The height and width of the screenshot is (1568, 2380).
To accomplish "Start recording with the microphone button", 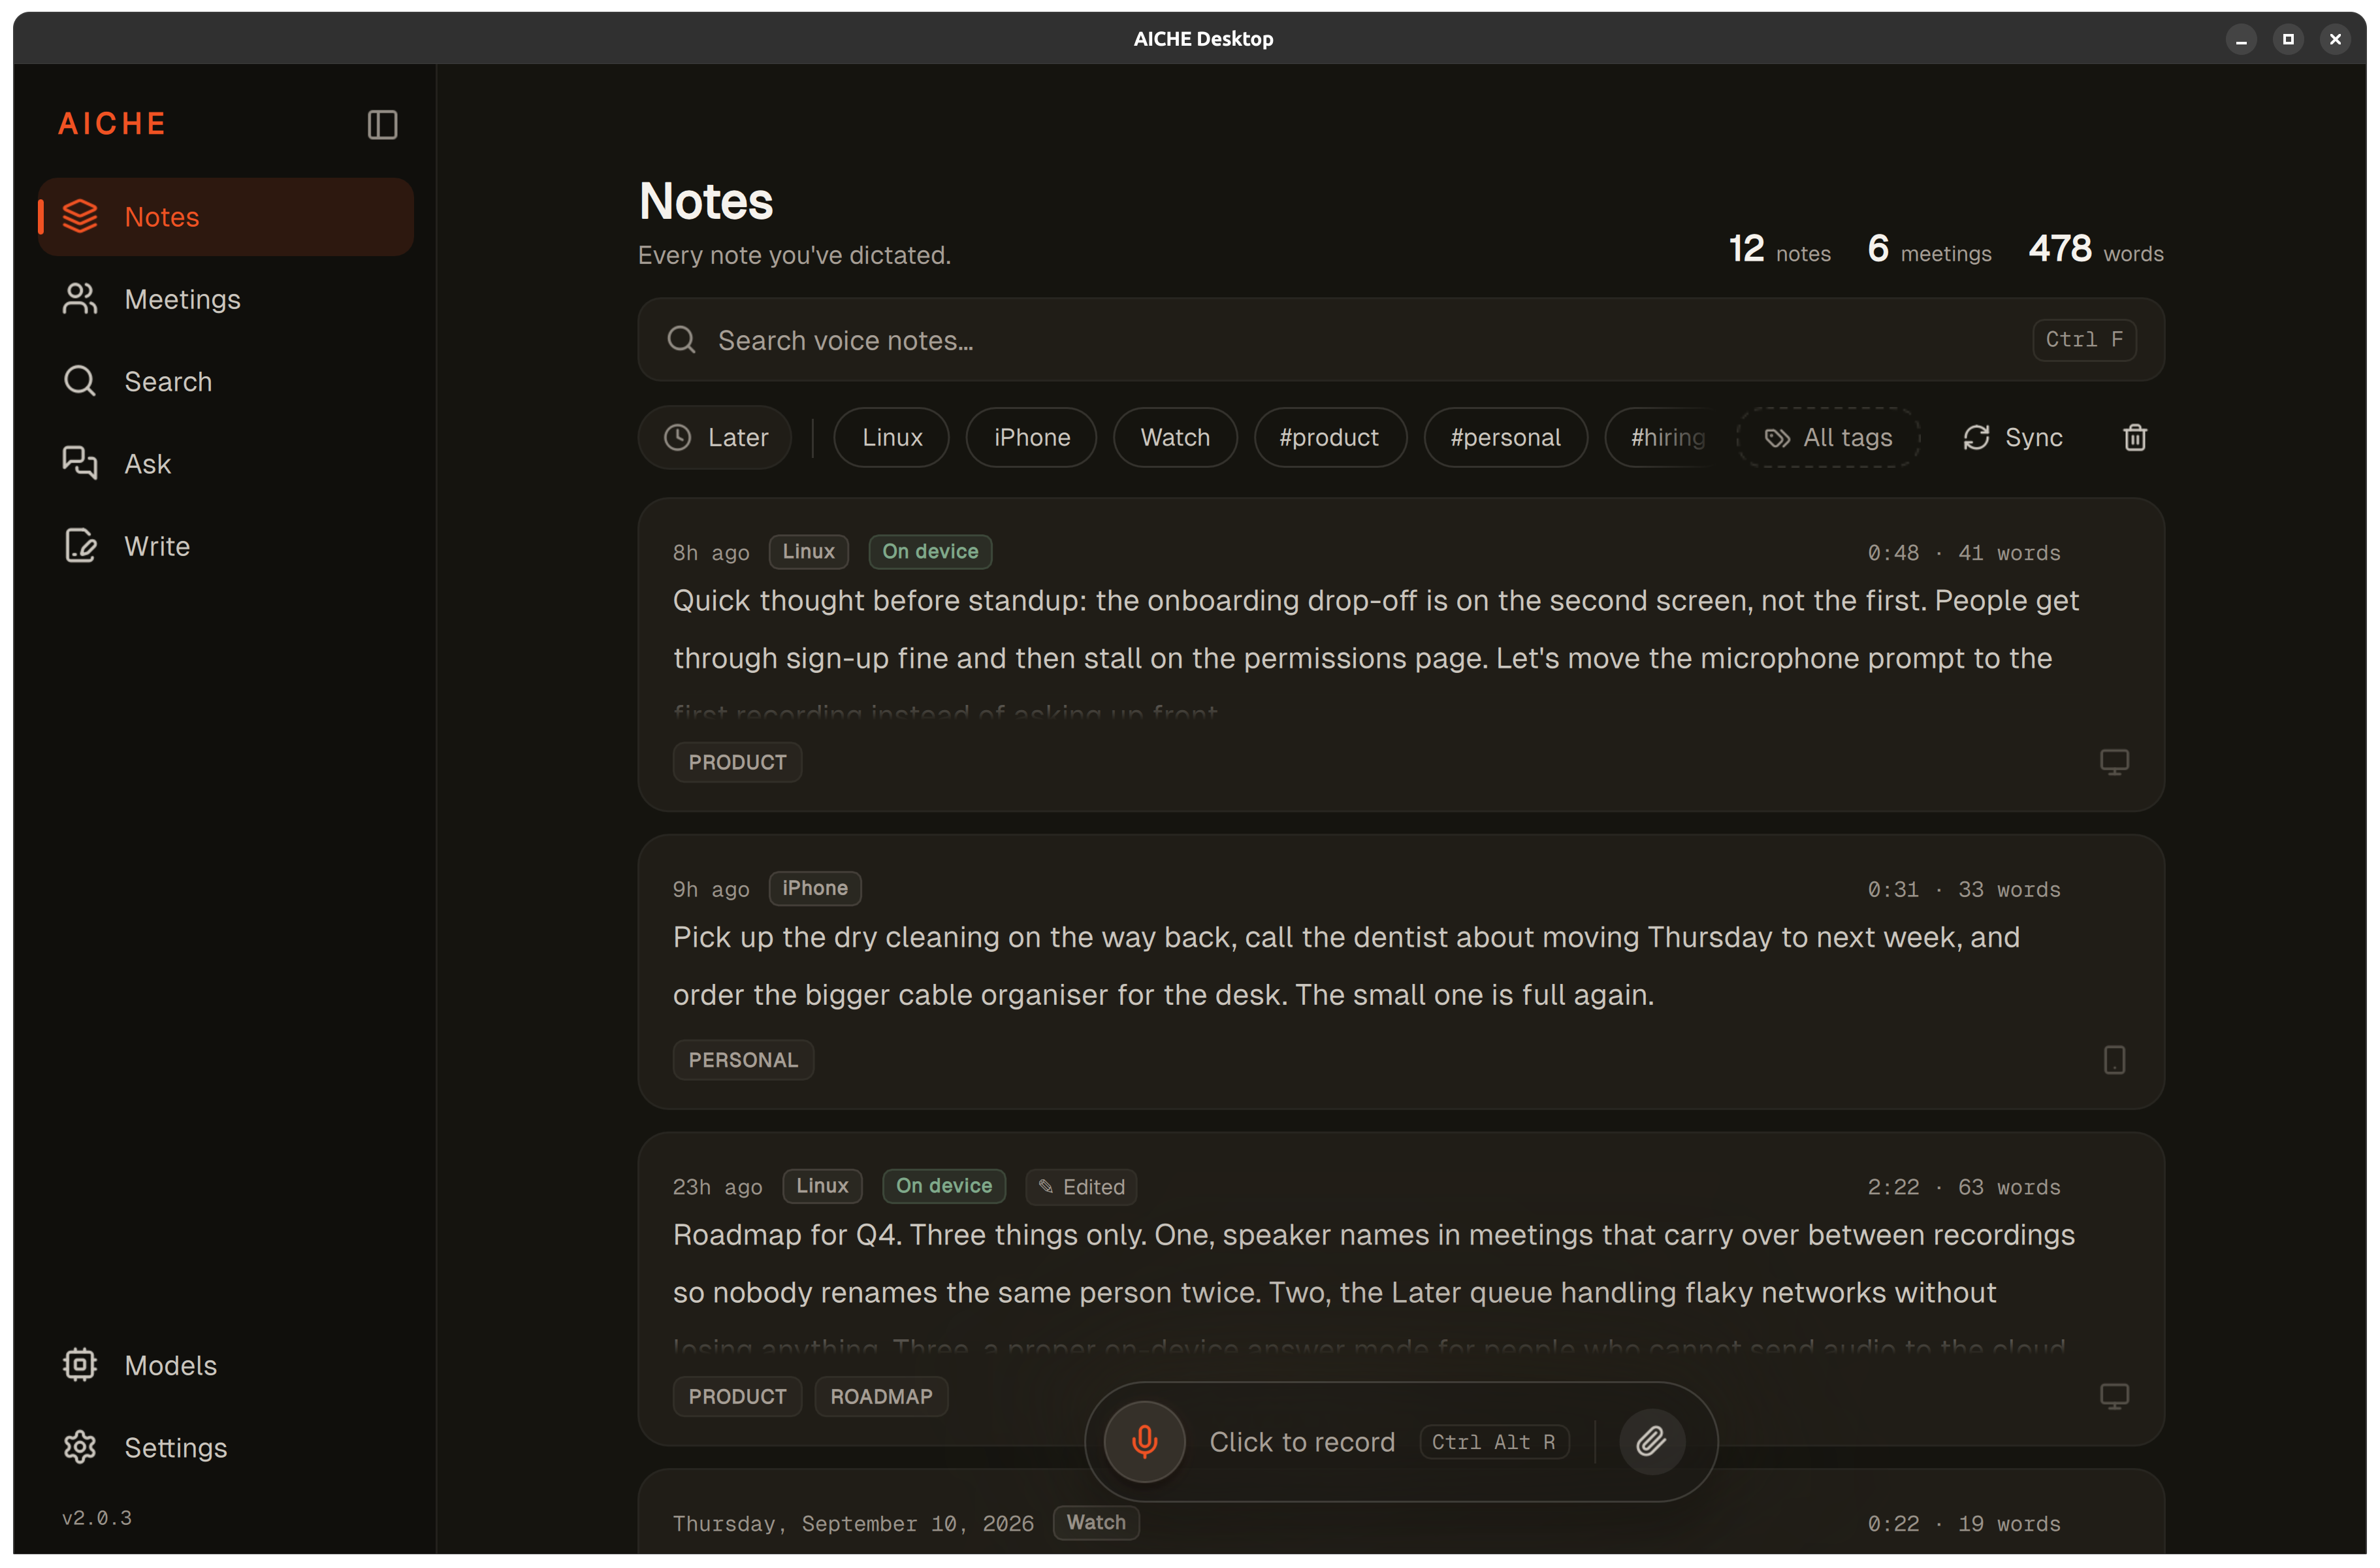I will tap(1144, 1441).
